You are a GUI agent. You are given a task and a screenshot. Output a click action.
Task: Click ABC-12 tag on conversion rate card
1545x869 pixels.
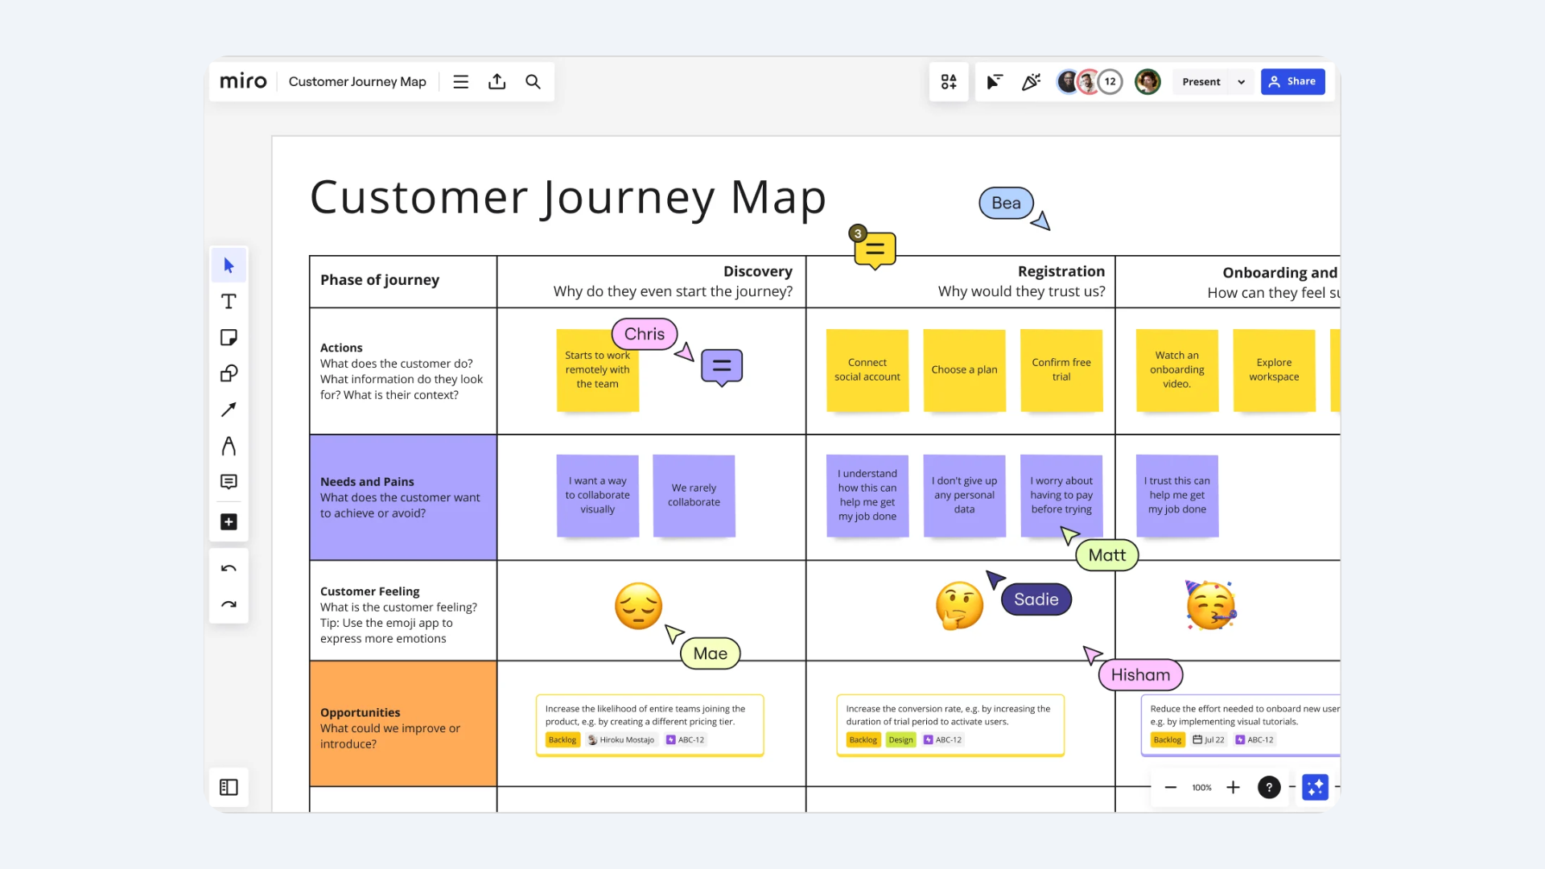942,740
